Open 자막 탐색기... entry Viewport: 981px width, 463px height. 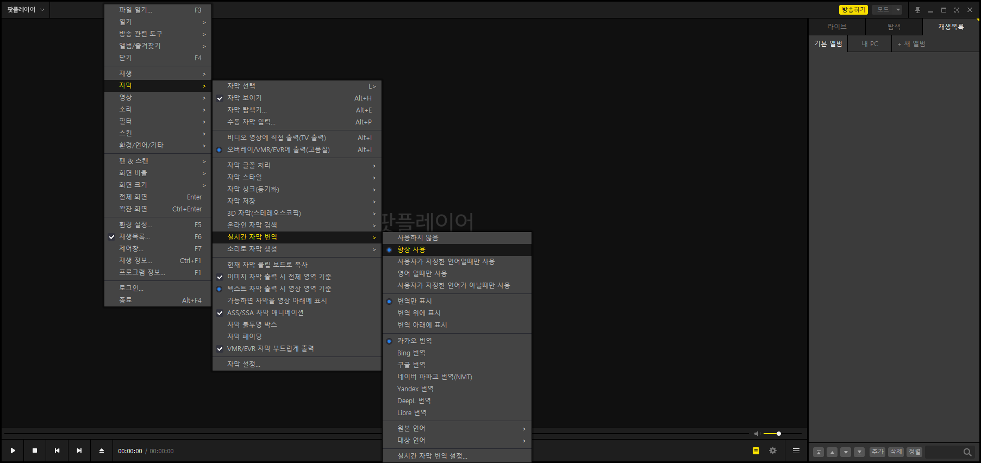tap(297, 110)
